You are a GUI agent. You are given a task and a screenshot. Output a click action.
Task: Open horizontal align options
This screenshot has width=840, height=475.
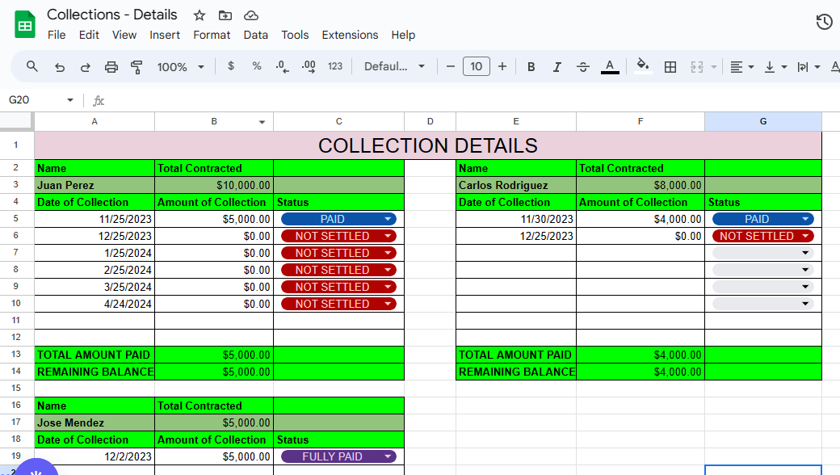(x=742, y=67)
